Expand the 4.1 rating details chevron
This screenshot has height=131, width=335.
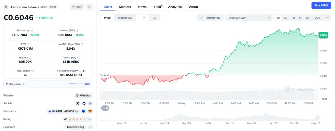tap(89, 119)
